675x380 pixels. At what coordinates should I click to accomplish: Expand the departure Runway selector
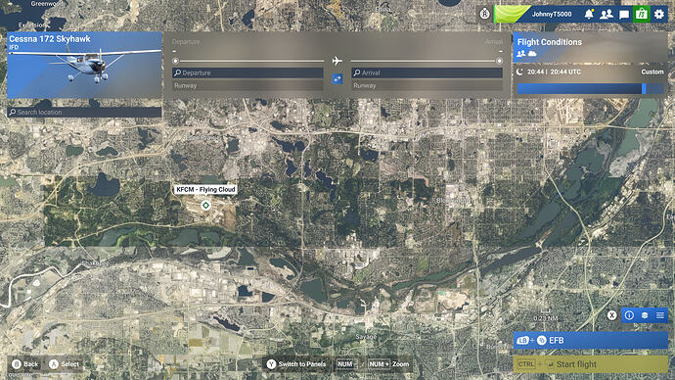(247, 85)
